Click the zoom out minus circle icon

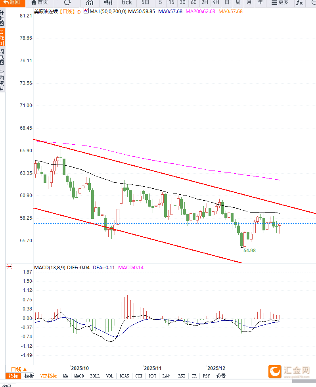tap(314, 2)
